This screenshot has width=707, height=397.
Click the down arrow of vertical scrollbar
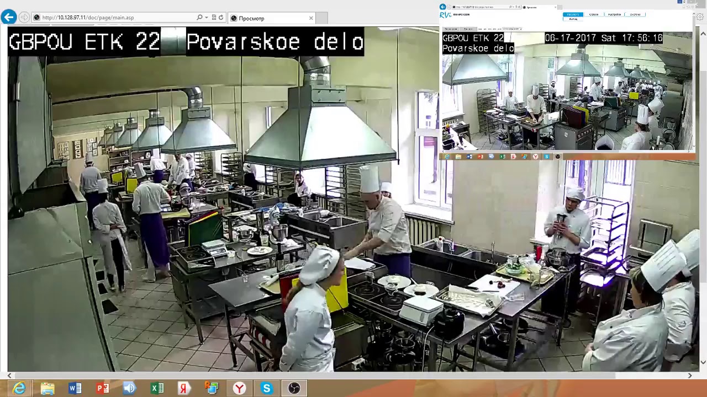coord(703,362)
